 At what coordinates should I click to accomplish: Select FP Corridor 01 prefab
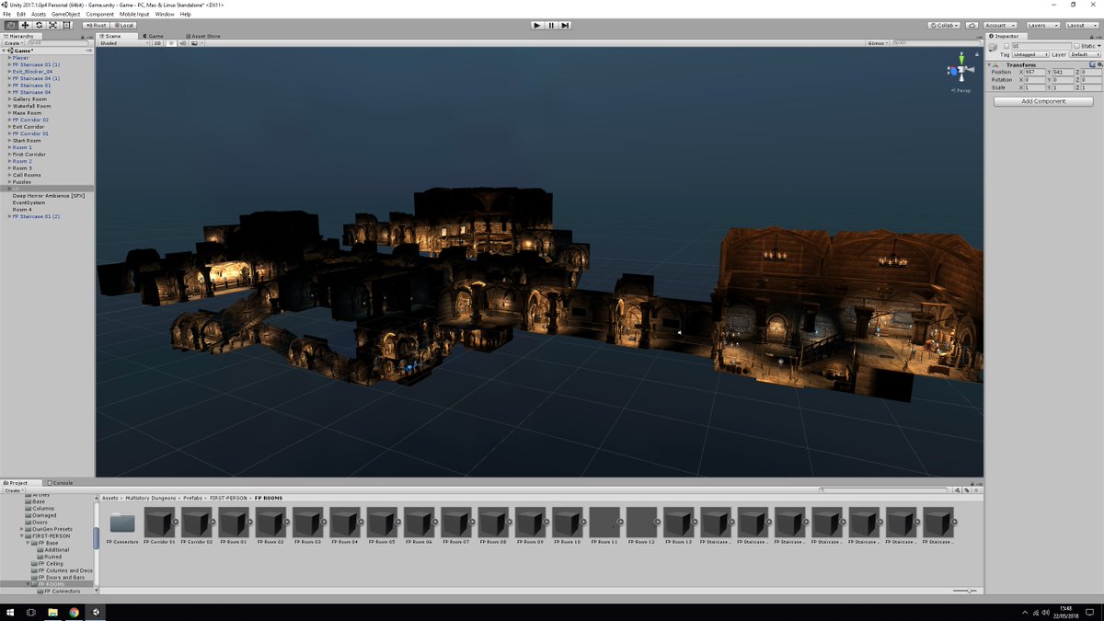click(x=158, y=523)
